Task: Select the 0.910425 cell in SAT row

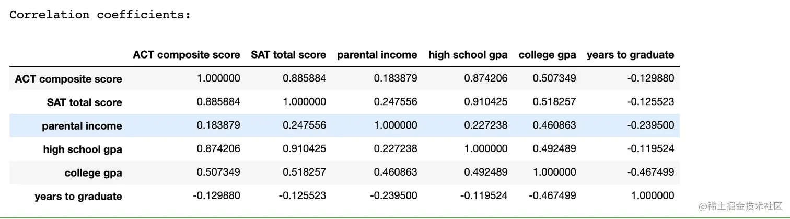Action: coord(486,102)
